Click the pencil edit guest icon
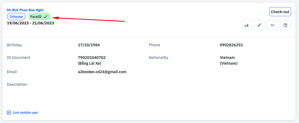Screen dimensions: 299x123 259,25
